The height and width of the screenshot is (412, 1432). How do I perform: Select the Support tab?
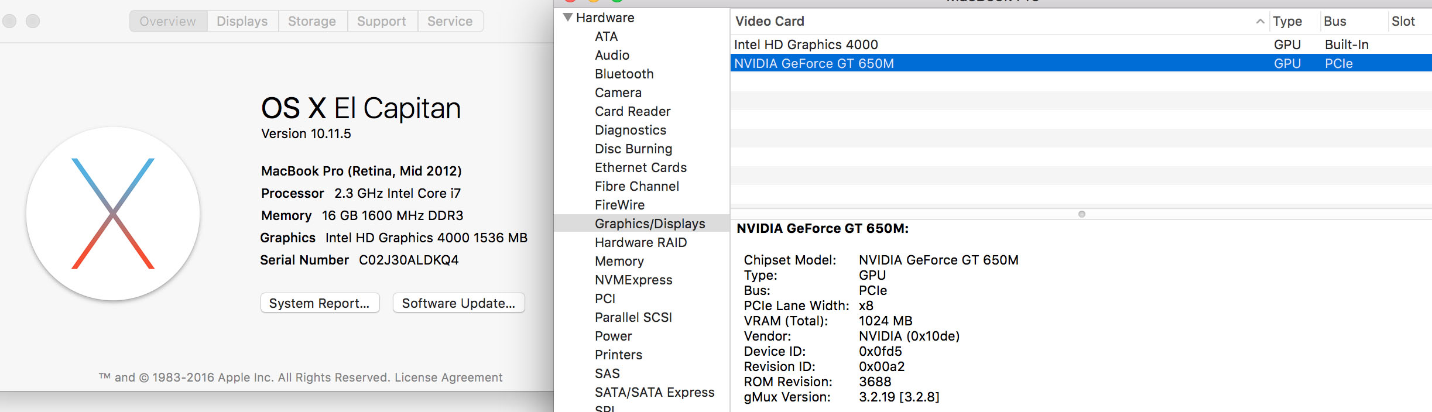coord(381,22)
